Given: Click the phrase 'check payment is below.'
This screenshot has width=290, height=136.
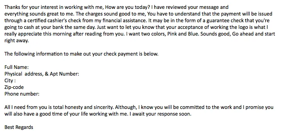Looking at the screenshot, I should click(x=131, y=54).
